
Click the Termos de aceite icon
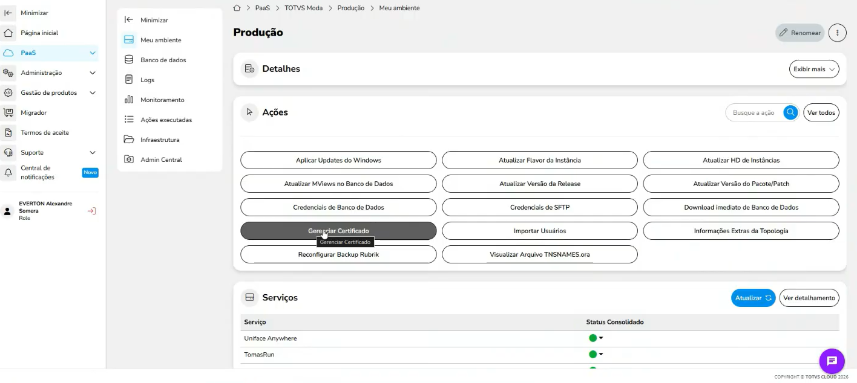(x=8, y=132)
